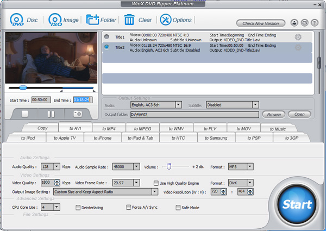
Task: Enable Use High Quality Engine
Action: click(156, 183)
